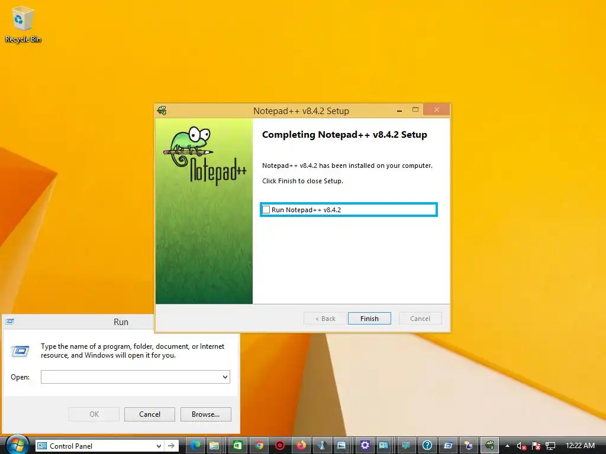The height and width of the screenshot is (454, 606).
Task: Click the Notepad++ Setup taskbar button
Action: pos(489,446)
